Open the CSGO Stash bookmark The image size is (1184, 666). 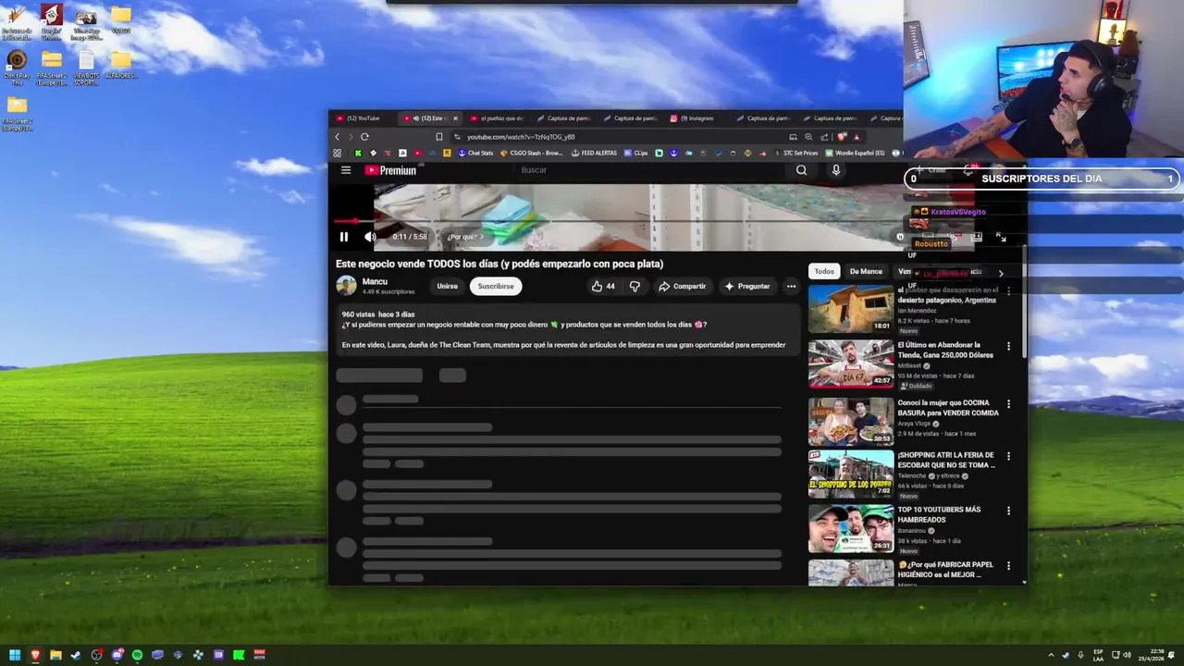[530, 153]
